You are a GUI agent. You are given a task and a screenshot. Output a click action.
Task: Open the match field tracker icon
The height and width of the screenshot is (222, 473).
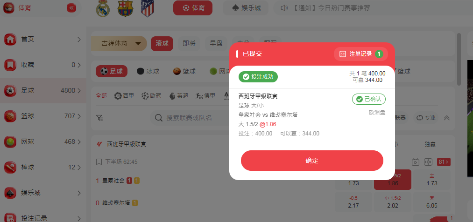428,162
